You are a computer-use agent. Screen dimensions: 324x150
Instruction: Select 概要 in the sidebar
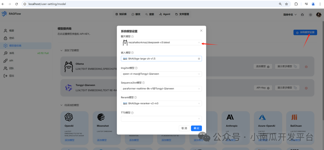pos(26,31)
